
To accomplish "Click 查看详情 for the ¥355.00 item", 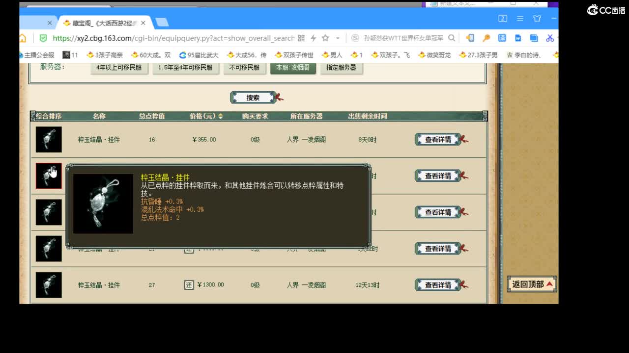I will (x=438, y=140).
